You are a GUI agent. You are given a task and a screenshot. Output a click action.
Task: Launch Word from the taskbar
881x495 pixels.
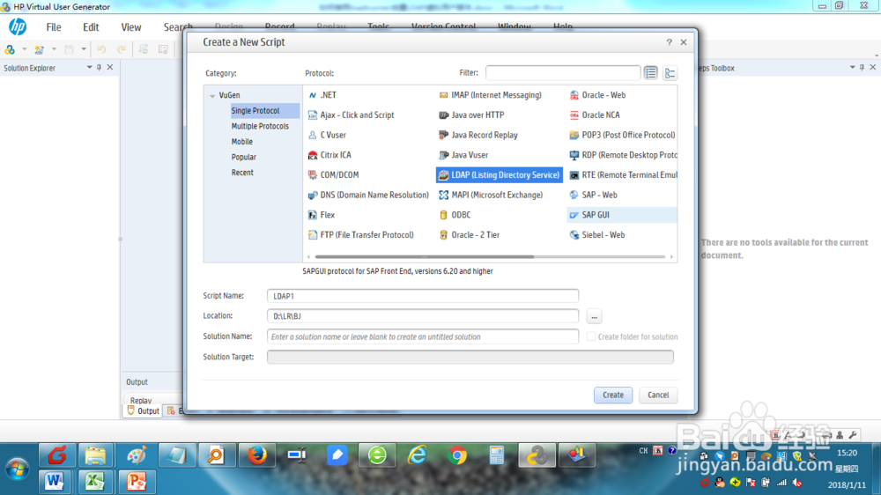[55, 482]
